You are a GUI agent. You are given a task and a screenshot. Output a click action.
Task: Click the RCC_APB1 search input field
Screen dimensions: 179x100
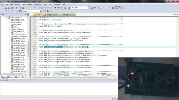(79, 8)
